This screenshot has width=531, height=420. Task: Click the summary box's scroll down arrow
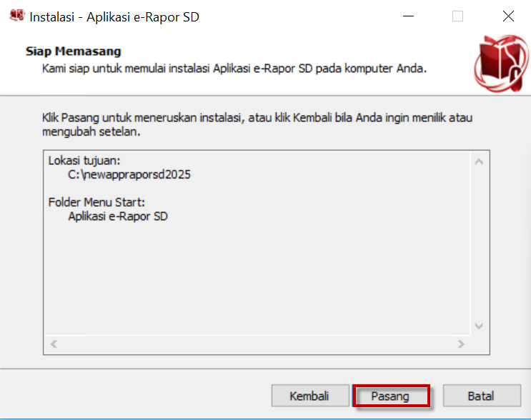(x=479, y=326)
